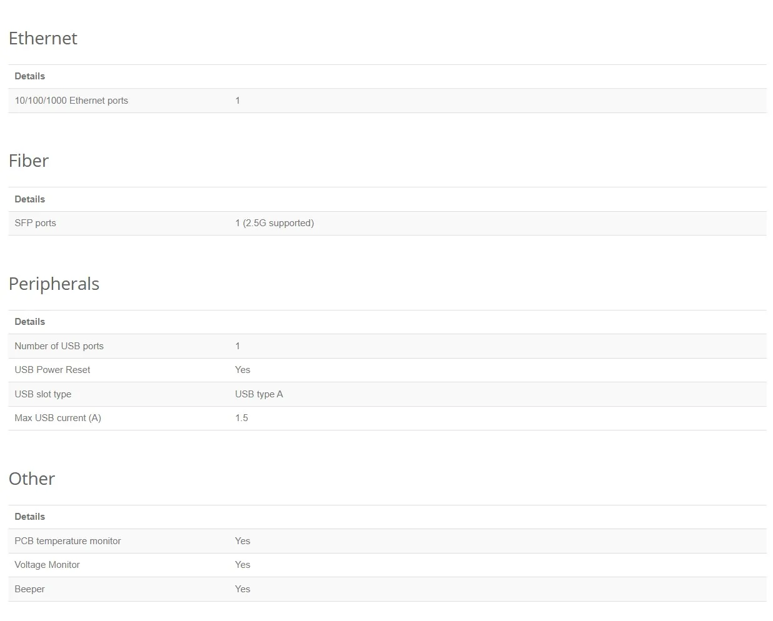Click the 'Yes' value for Beeper

(x=243, y=589)
